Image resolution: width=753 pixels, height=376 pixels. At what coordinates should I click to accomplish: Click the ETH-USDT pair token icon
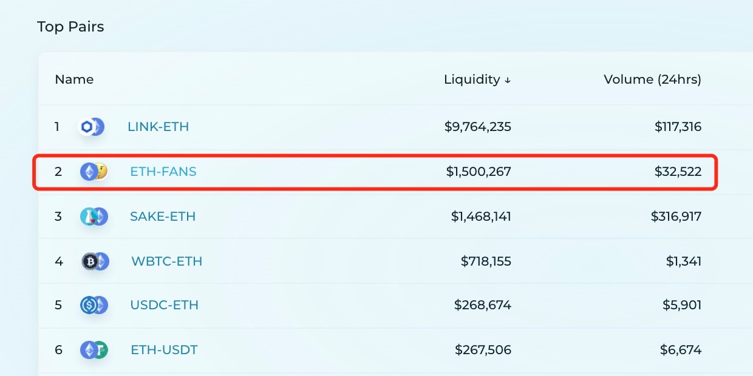(94, 350)
